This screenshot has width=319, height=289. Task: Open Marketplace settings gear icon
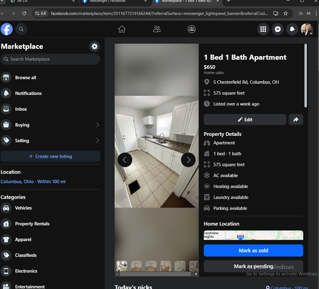(x=94, y=47)
